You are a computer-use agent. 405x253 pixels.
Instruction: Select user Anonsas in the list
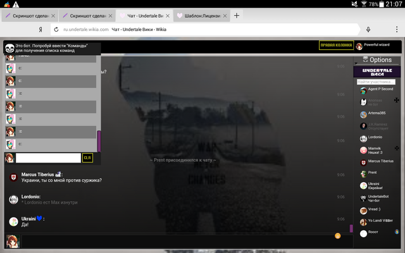[x=375, y=101]
